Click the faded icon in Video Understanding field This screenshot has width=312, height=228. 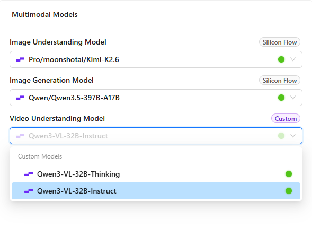(20, 136)
